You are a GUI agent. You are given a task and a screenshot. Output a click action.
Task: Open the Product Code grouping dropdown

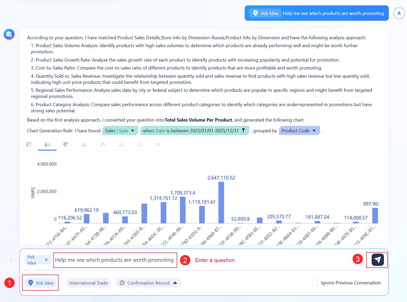coord(314,130)
